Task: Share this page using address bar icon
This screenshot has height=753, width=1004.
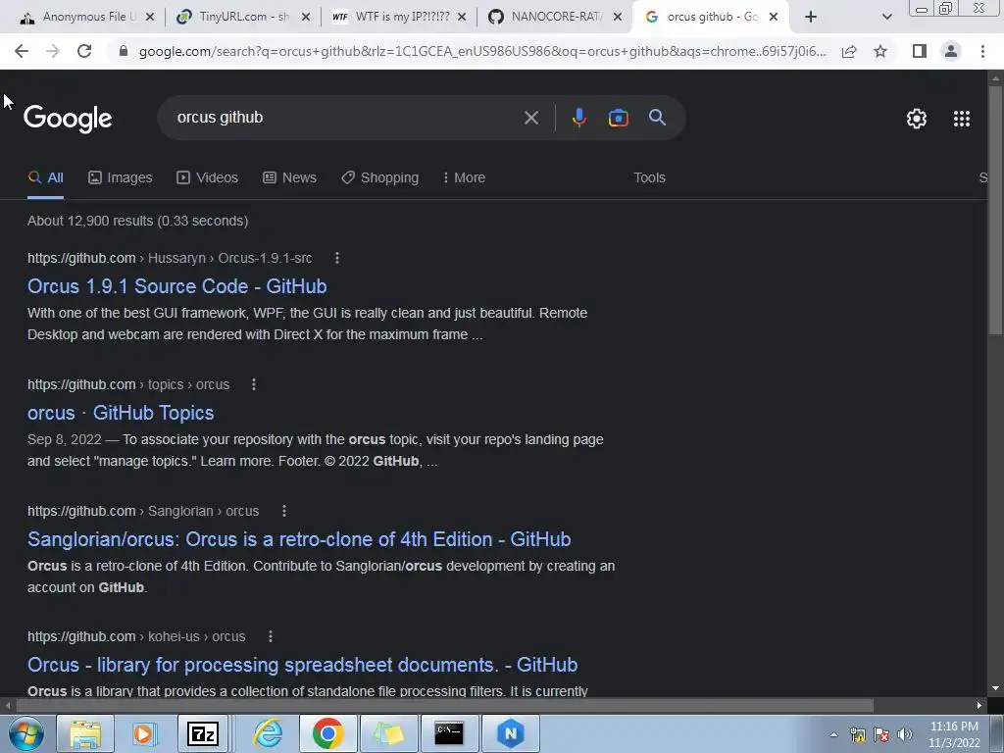Action: point(849,51)
